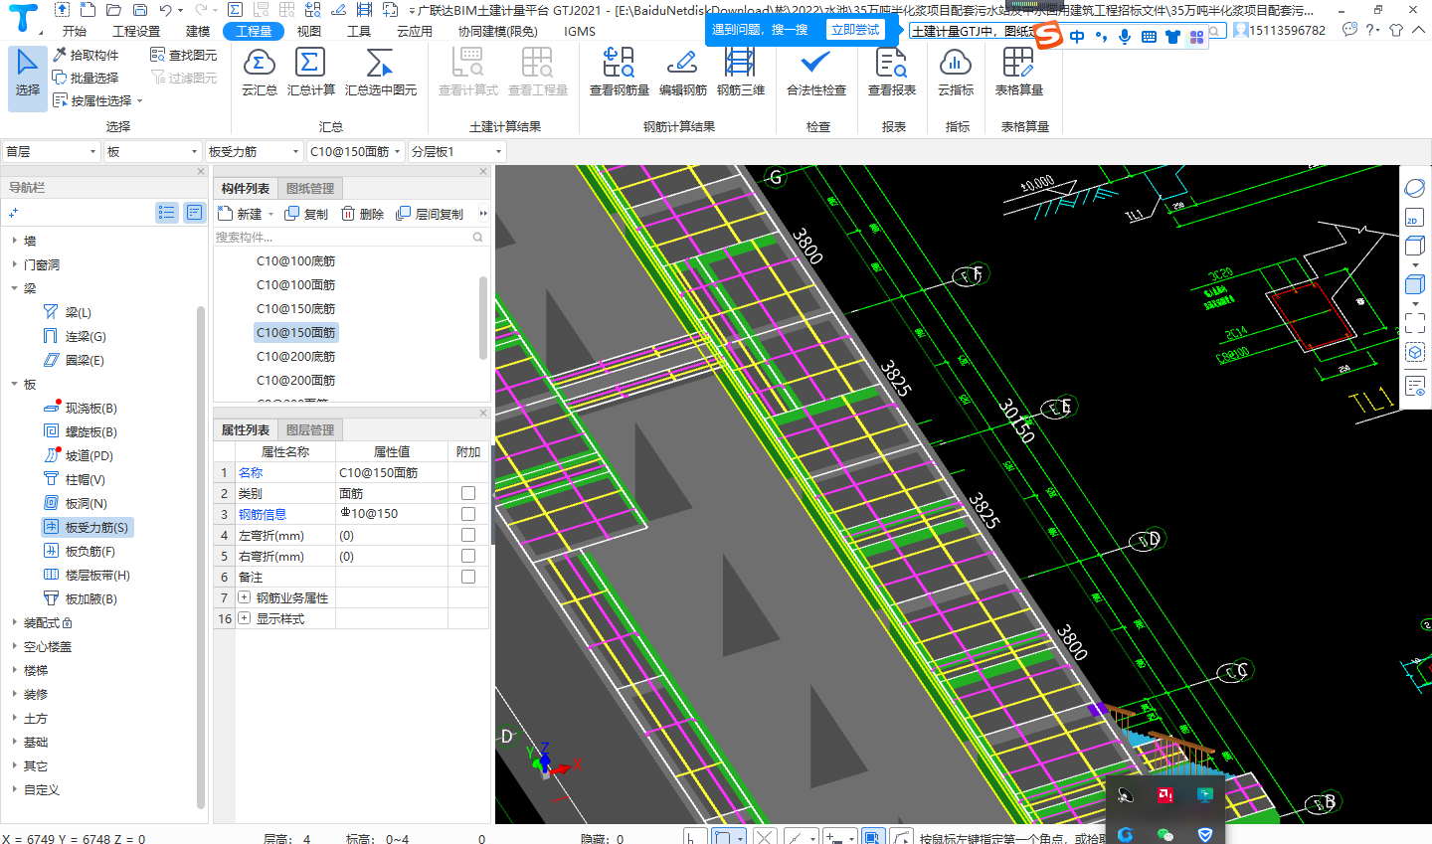The width and height of the screenshot is (1432, 844).
Task: Click the 复制 button in 构件列表
Action: [306, 214]
